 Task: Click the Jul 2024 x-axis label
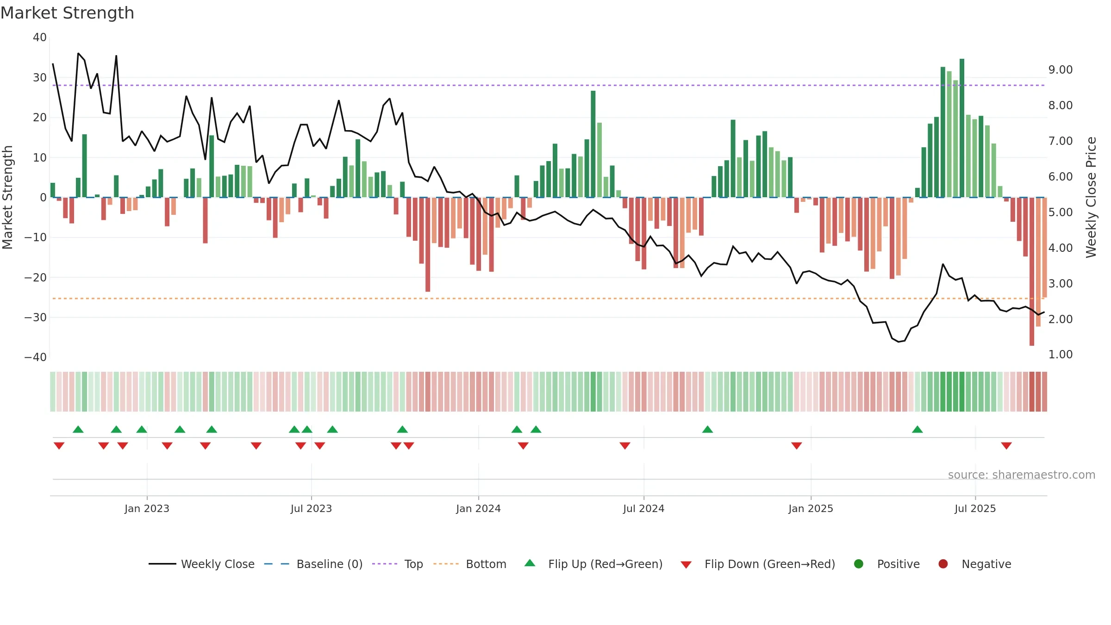643,508
